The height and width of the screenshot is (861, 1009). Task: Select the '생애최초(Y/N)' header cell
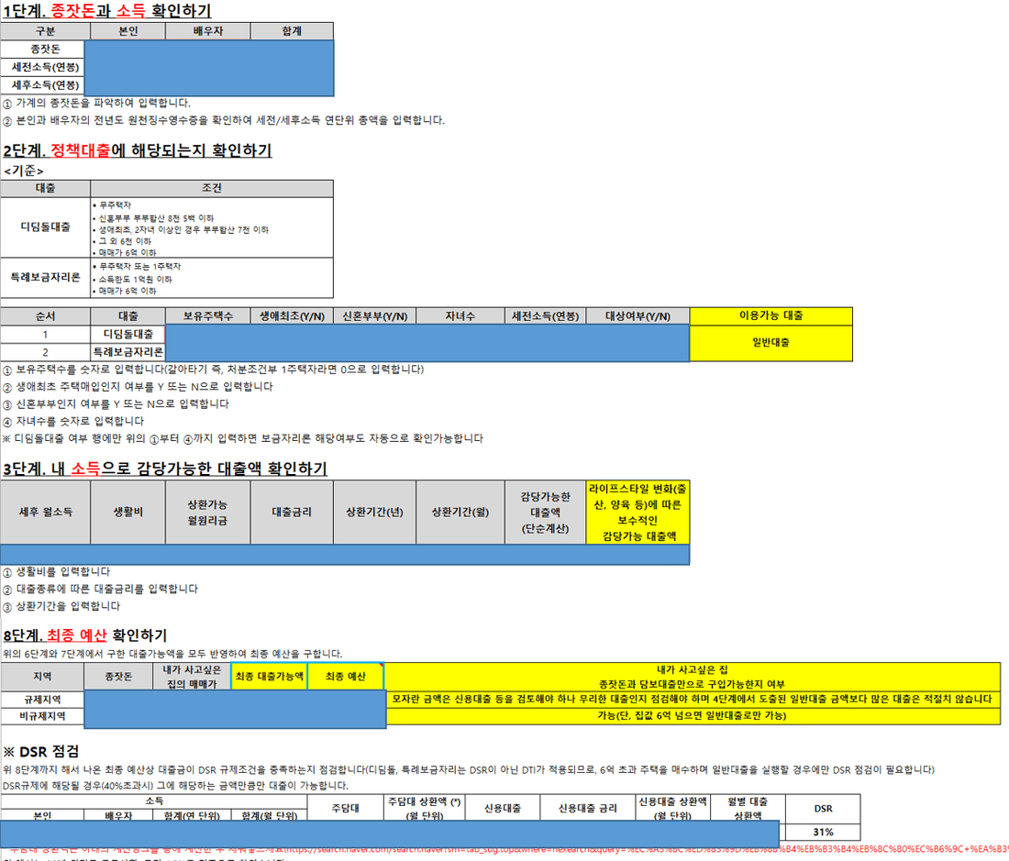292,316
